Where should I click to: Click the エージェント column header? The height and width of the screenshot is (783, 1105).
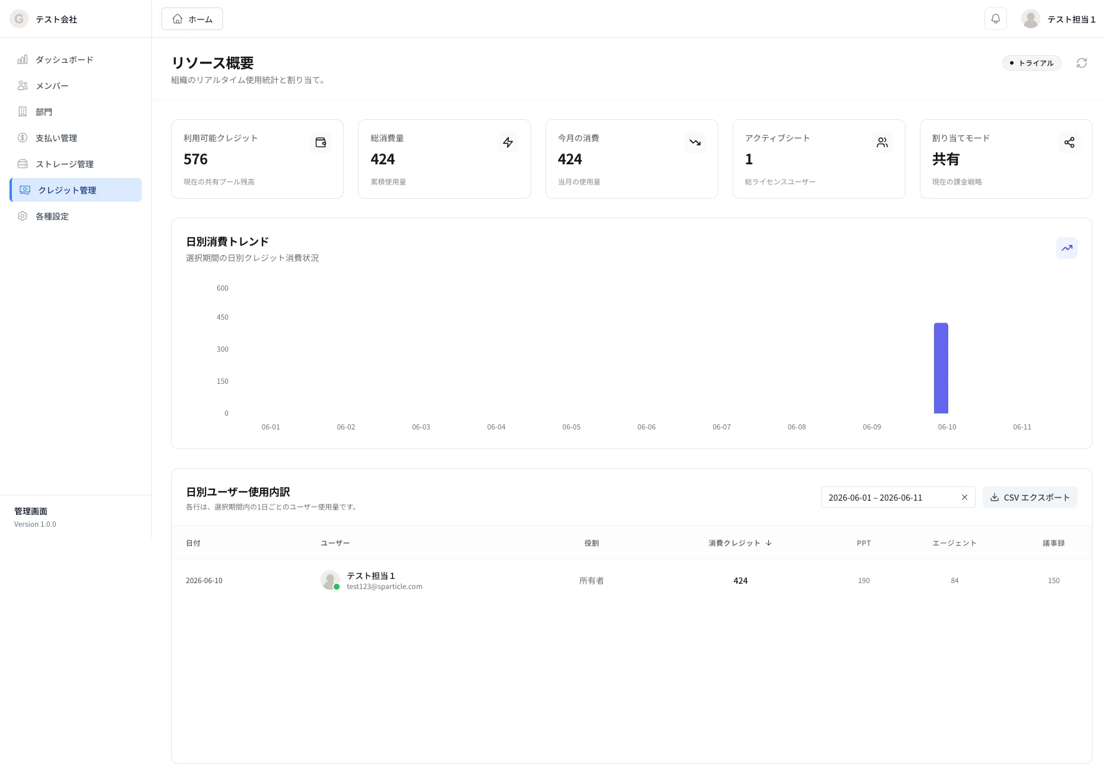click(954, 543)
